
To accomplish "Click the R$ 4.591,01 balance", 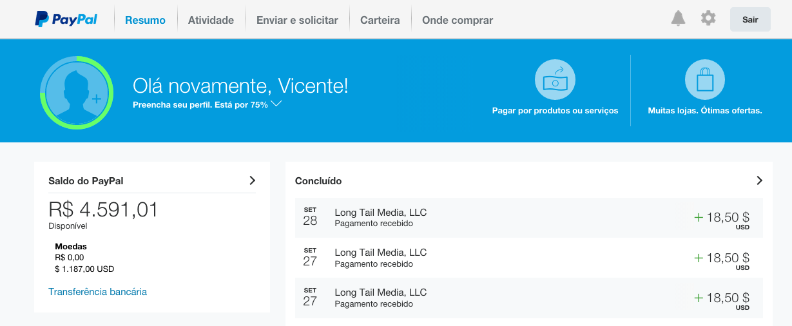I will pyautogui.click(x=103, y=209).
